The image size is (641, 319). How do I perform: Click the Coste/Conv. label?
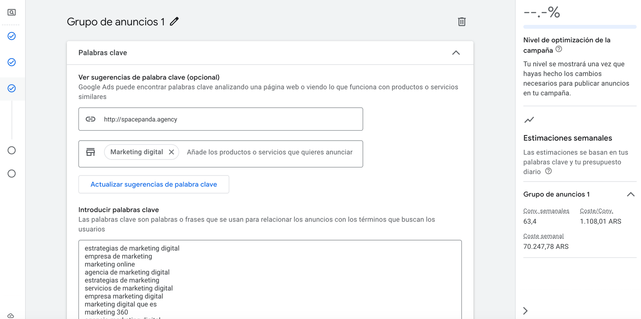click(597, 211)
